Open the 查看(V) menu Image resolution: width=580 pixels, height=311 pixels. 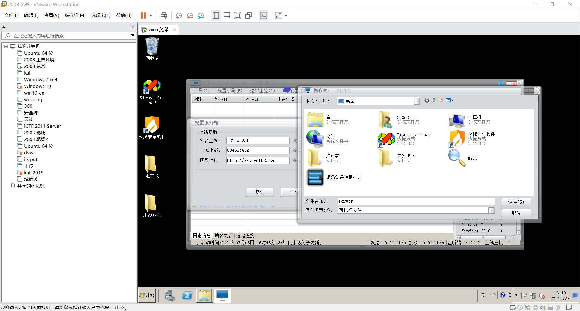[52, 15]
